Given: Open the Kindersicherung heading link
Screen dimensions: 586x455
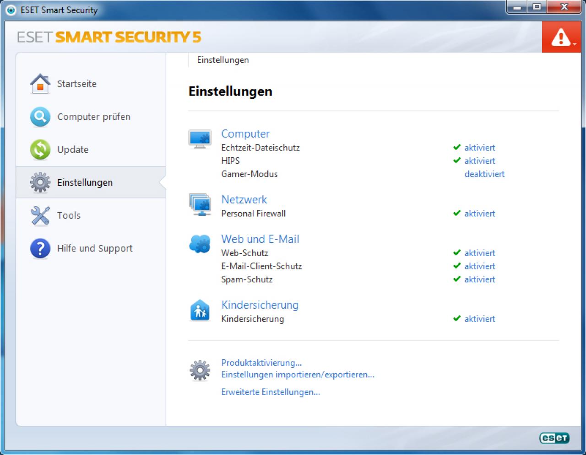Looking at the screenshot, I should coord(260,305).
